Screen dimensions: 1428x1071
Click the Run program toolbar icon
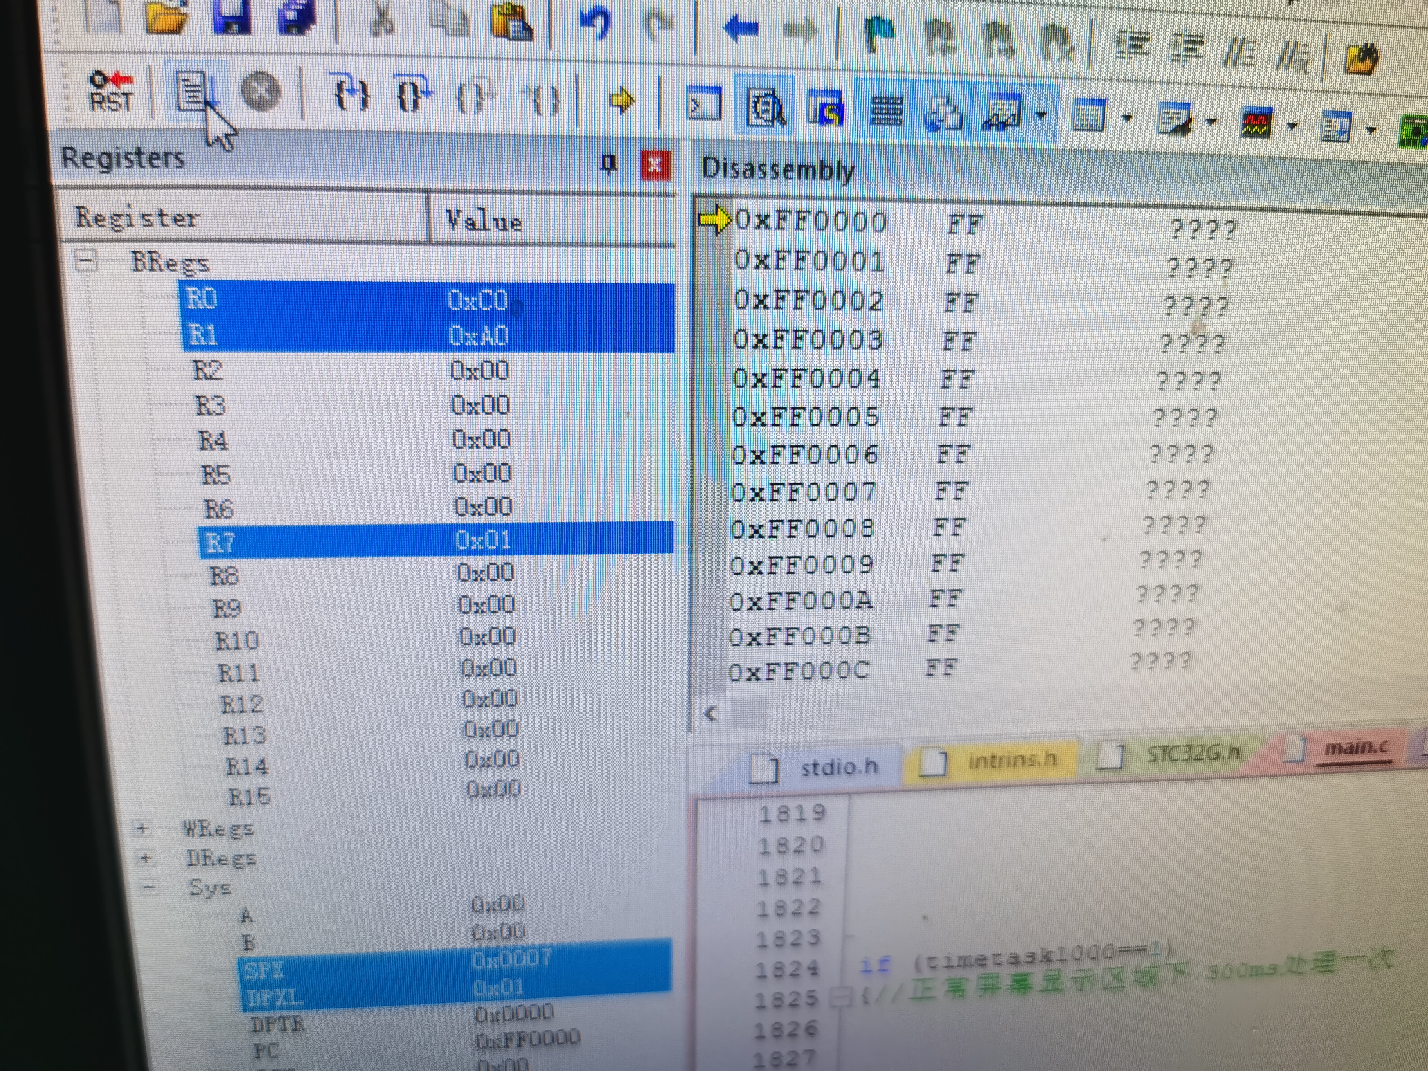(x=196, y=92)
